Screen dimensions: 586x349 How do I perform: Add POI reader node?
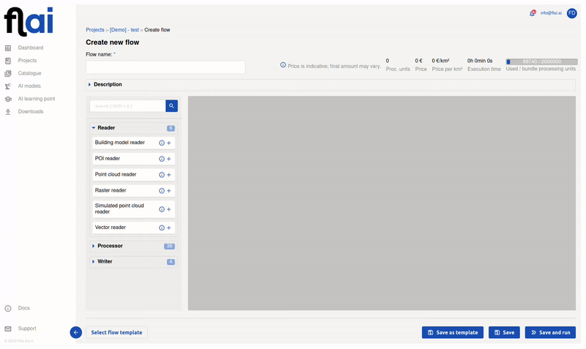pos(169,159)
